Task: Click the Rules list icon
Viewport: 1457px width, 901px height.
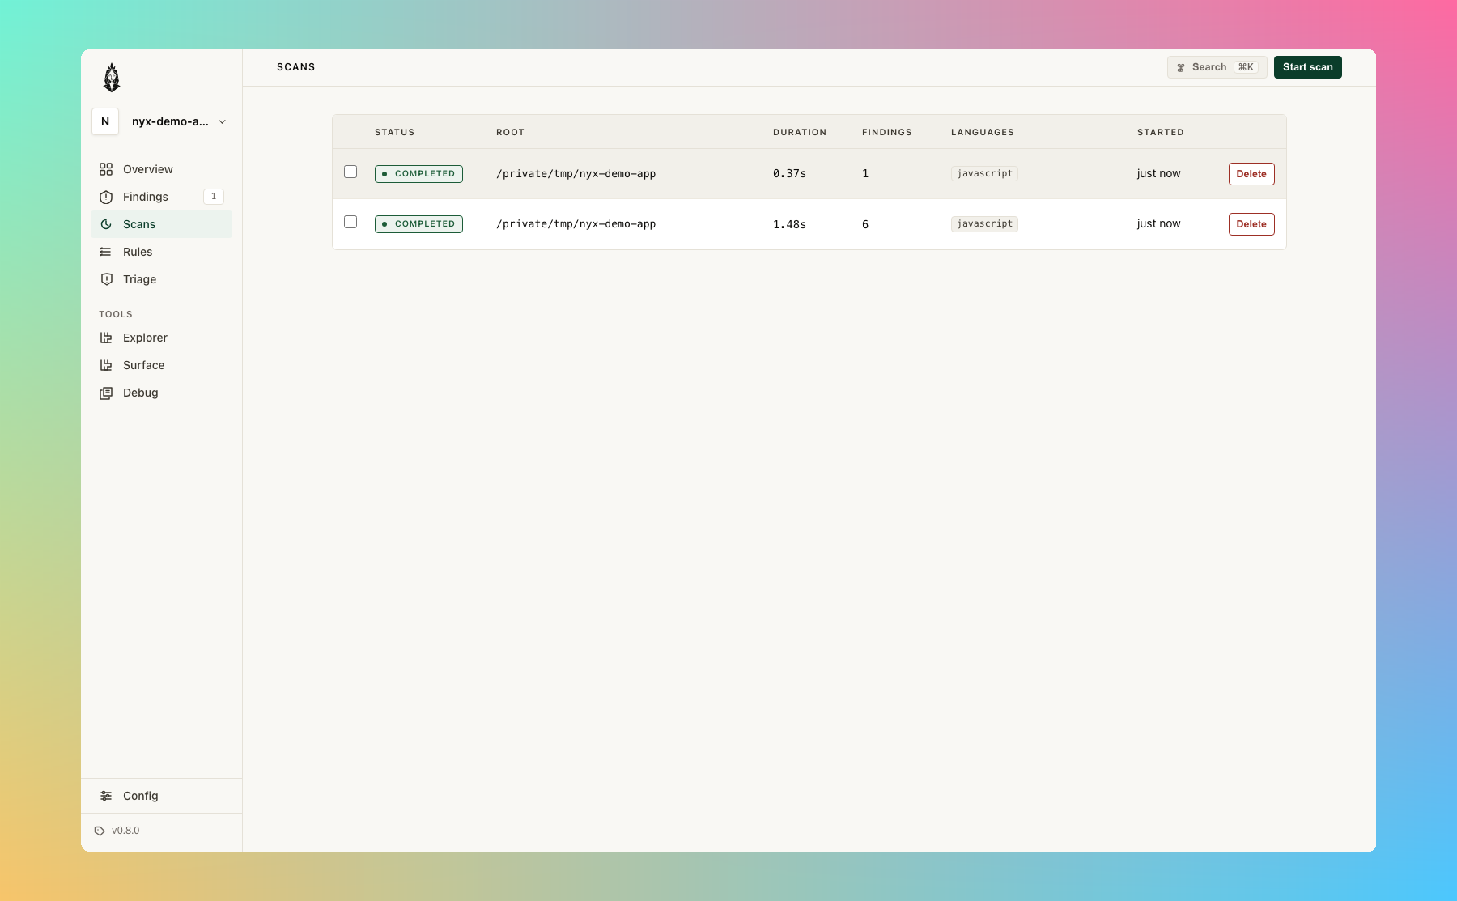Action: click(x=106, y=252)
